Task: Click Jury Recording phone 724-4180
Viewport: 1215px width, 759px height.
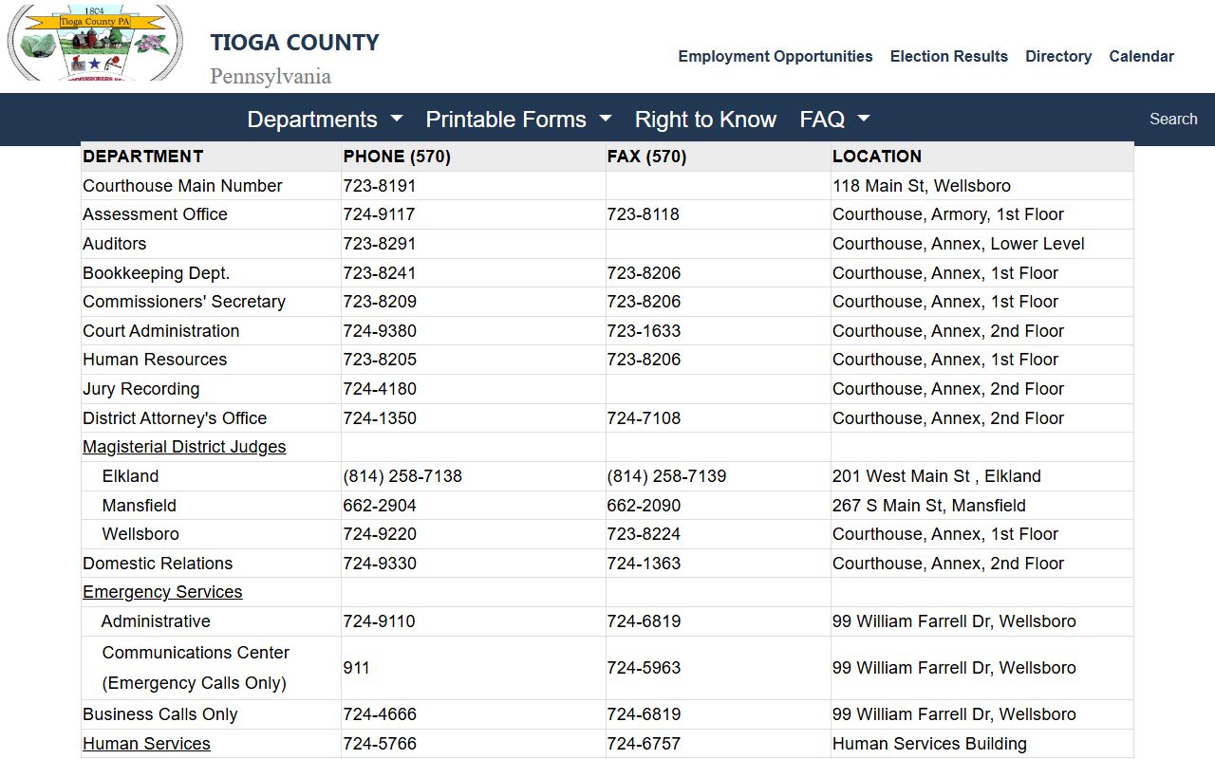Action: click(x=380, y=389)
